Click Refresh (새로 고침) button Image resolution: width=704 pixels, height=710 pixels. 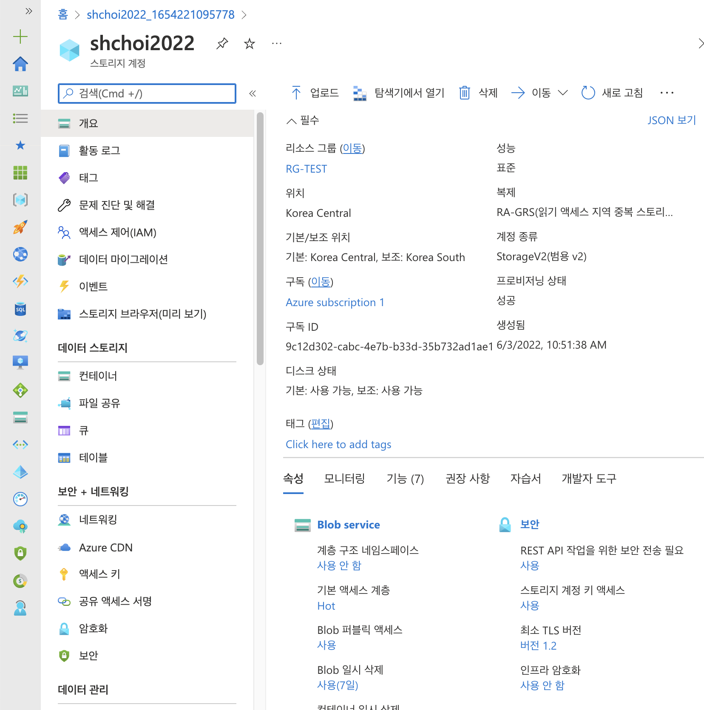click(x=612, y=93)
